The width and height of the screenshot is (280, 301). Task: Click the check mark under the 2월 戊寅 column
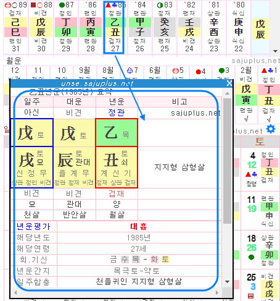246,119
